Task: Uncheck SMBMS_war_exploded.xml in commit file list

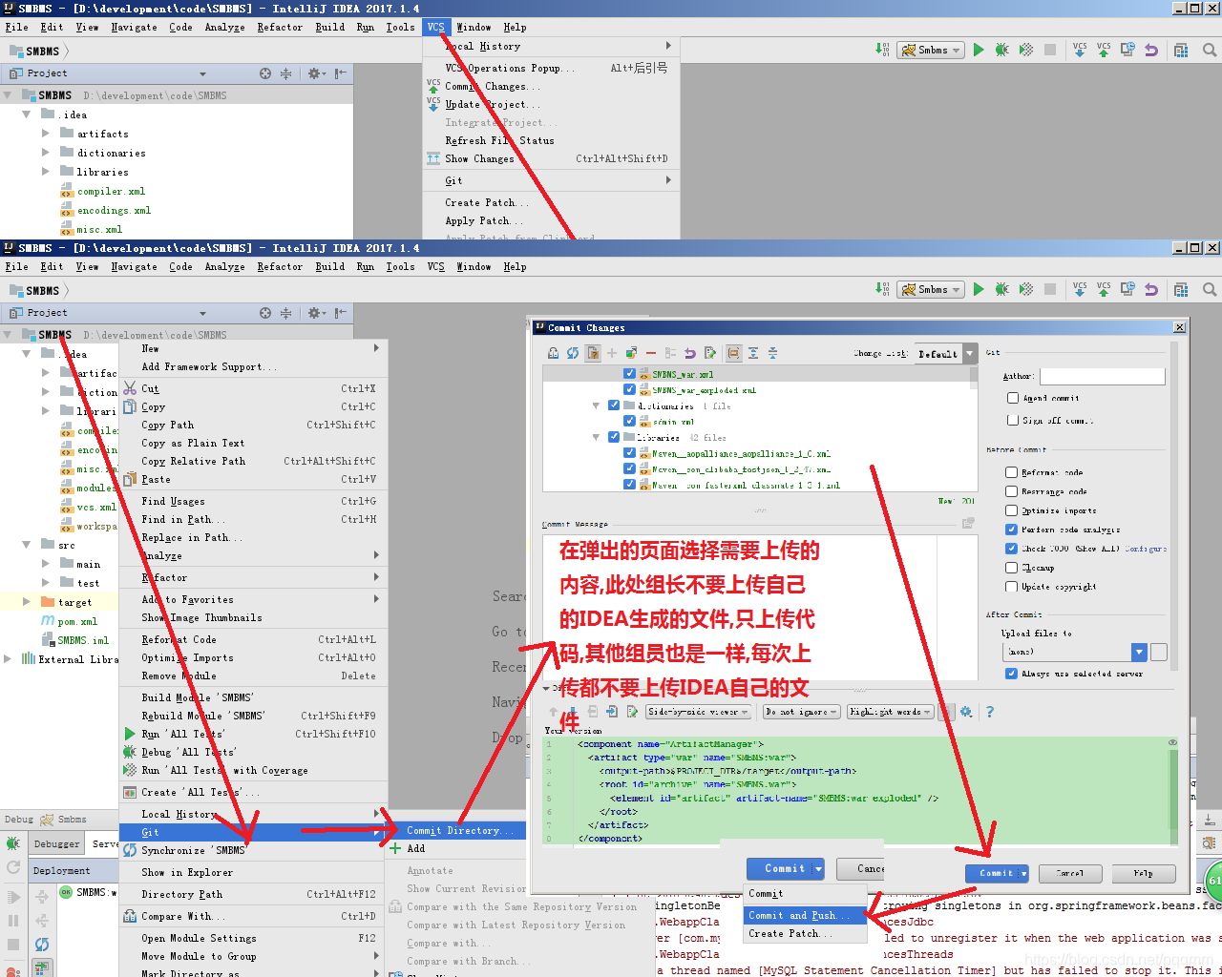Action: (x=629, y=389)
